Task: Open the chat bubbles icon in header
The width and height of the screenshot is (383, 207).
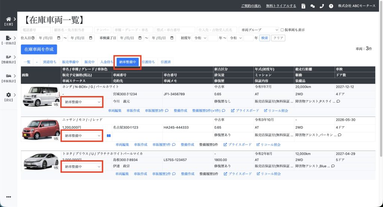Action: pos(313,6)
